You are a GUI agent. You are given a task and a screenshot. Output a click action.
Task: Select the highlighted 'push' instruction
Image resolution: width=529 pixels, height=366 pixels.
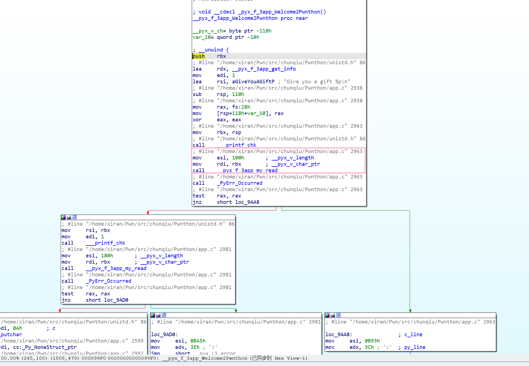(199, 56)
